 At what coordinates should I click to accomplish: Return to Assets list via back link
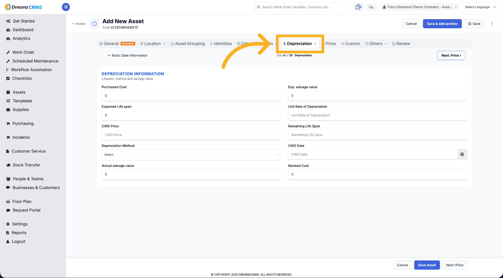[79, 24]
